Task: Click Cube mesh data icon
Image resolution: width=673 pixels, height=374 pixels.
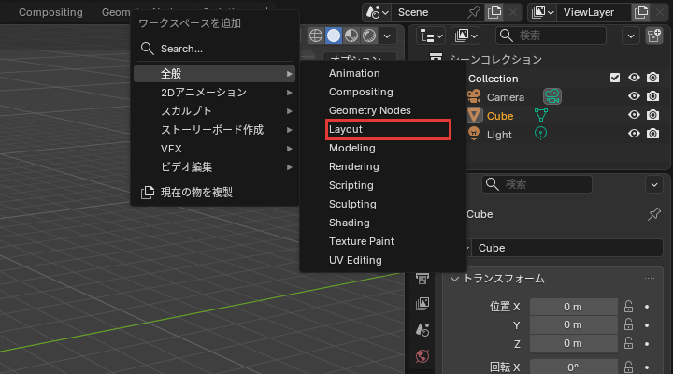Action: pyautogui.click(x=541, y=115)
